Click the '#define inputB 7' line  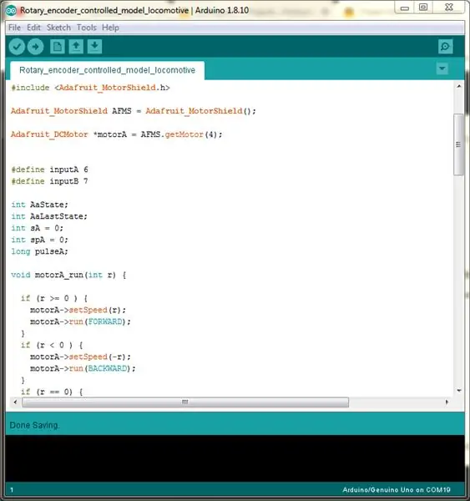click(x=49, y=181)
